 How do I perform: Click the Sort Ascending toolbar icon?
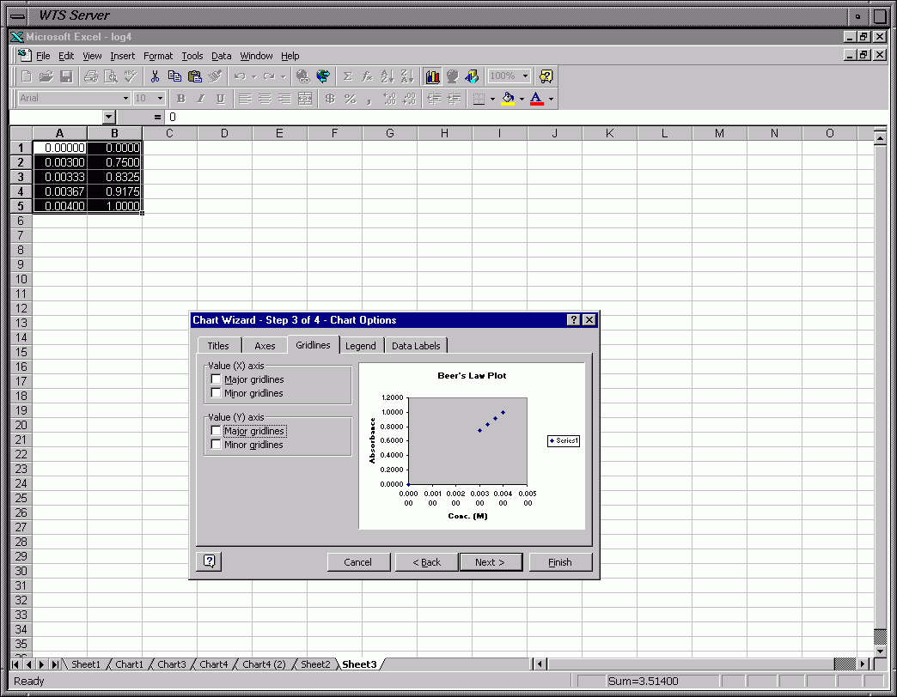click(x=387, y=76)
